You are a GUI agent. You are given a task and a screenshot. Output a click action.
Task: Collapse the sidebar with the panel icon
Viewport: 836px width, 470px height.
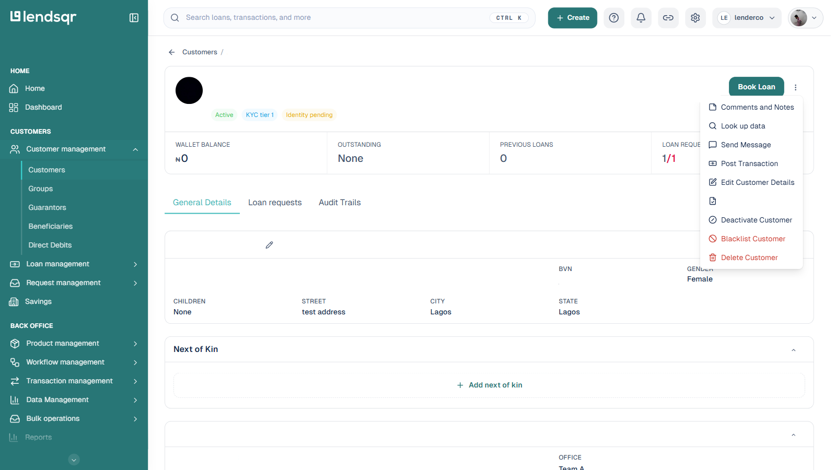pos(134,18)
